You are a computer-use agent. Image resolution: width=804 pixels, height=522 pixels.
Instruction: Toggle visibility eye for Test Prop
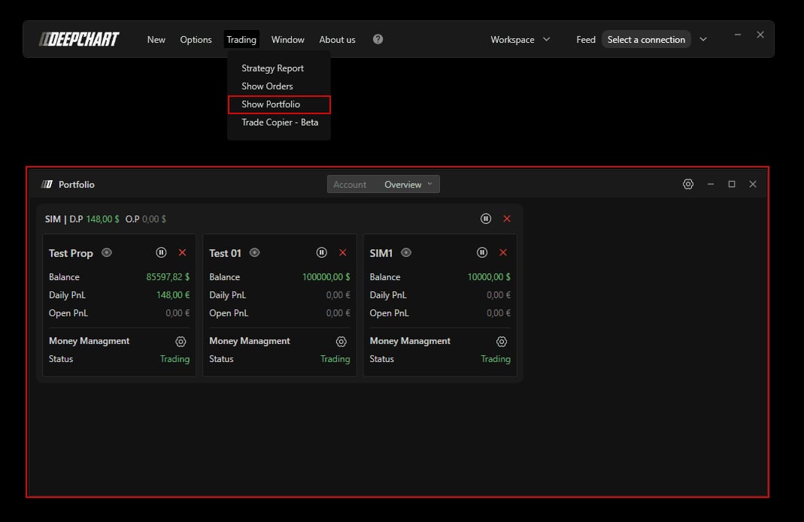pos(107,252)
